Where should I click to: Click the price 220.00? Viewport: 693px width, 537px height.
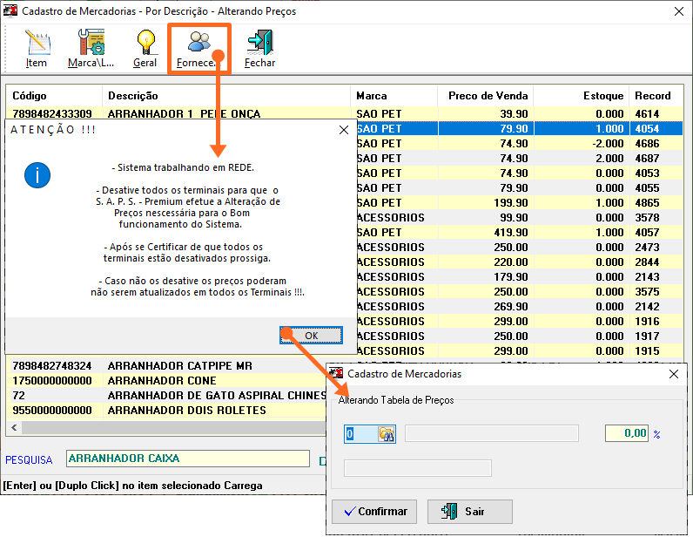tap(511, 262)
